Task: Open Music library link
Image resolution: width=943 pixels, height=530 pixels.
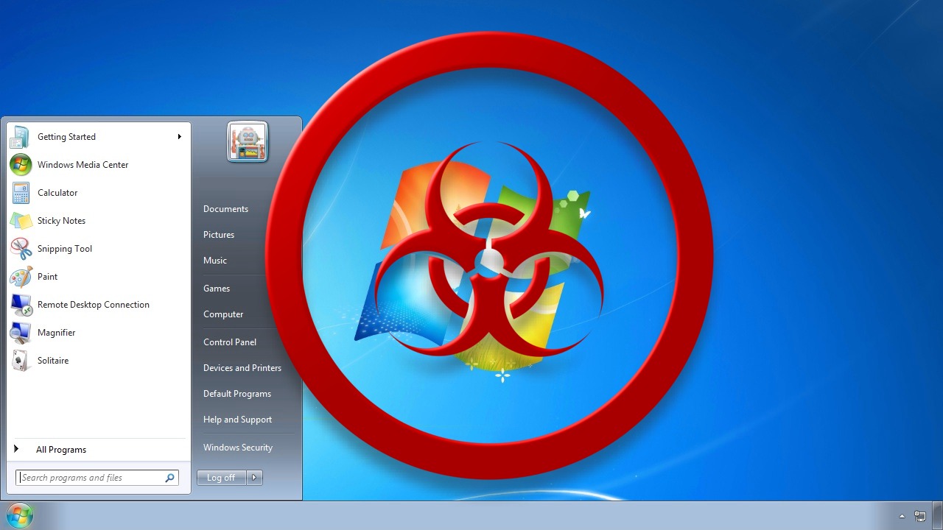Action: [x=215, y=261]
